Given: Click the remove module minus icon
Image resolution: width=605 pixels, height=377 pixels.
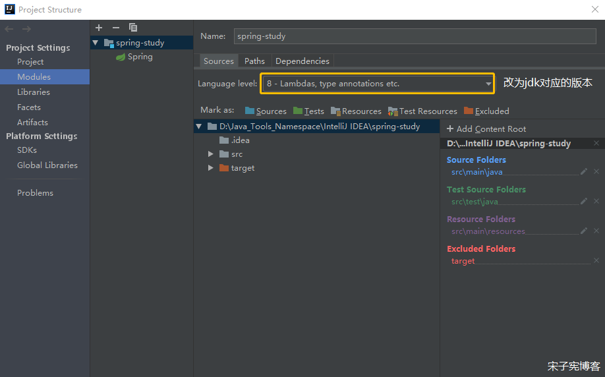Looking at the screenshot, I should tap(116, 28).
